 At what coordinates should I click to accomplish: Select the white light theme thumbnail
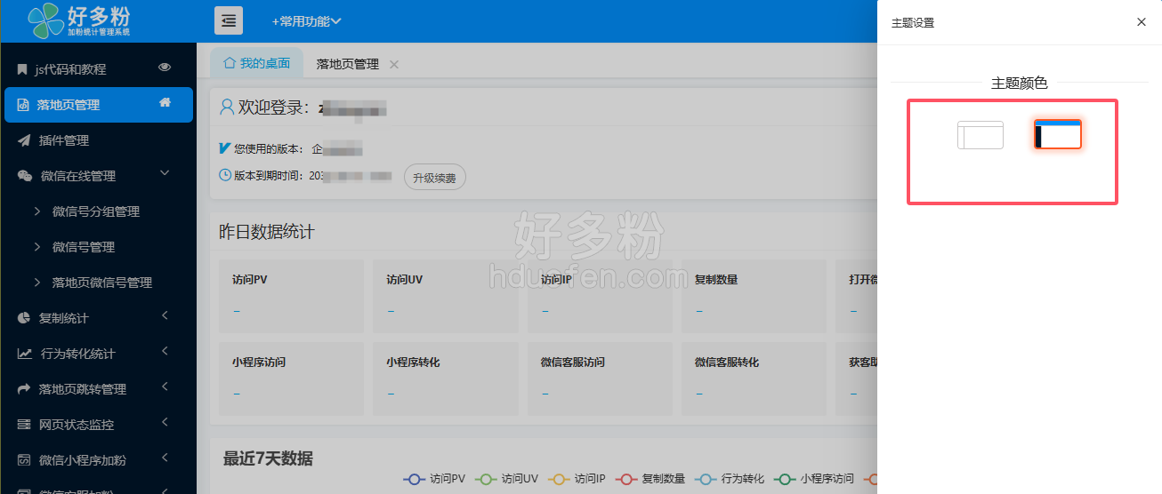(980, 135)
